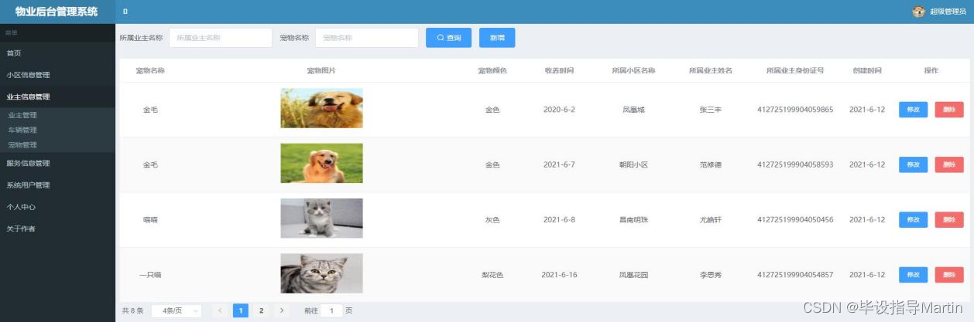The width and height of the screenshot is (974, 322).
Task: Expand 系统用户管理 menu
Action: tap(58, 185)
